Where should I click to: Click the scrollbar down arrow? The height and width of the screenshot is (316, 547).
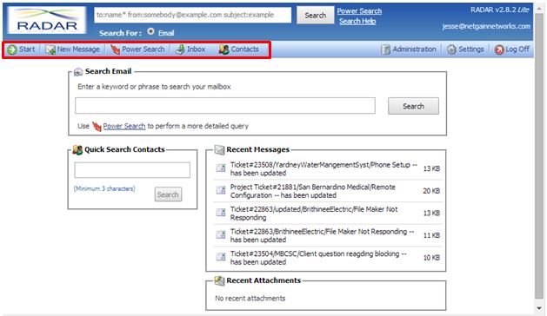540,308
